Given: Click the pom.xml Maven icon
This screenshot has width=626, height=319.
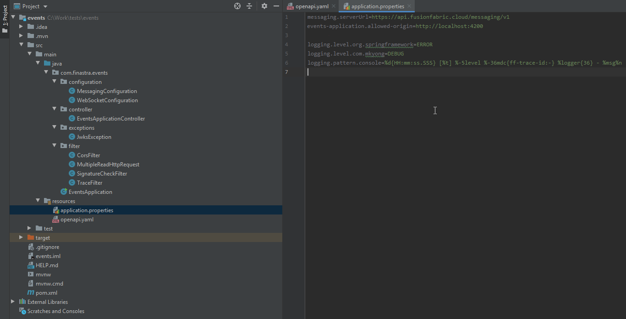Looking at the screenshot, I should click(x=31, y=293).
